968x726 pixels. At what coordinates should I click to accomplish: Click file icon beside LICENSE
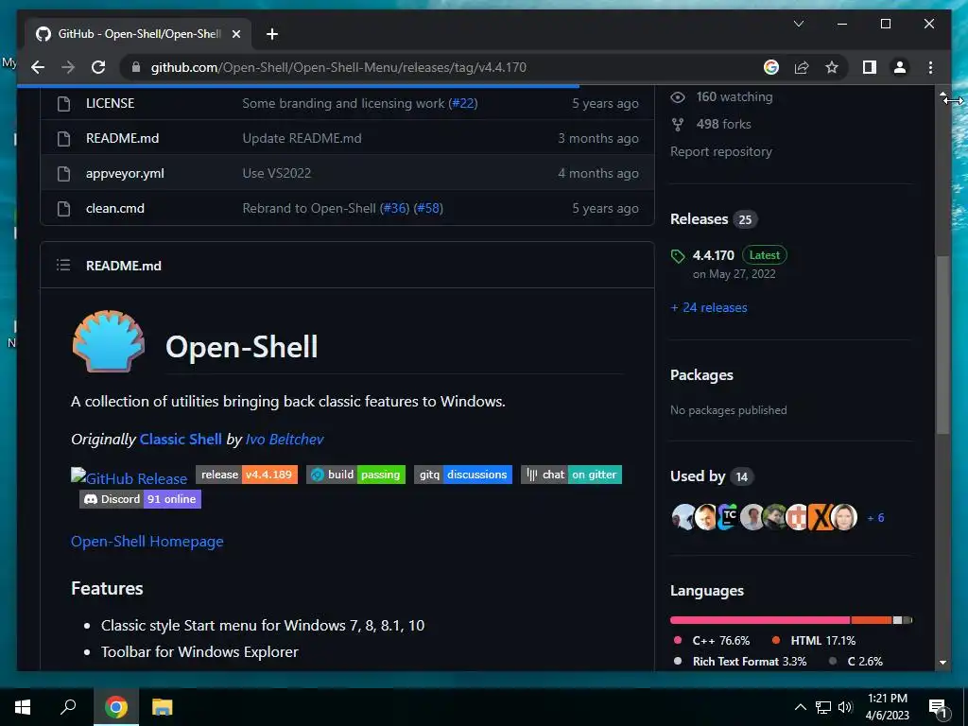(x=63, y=103)
